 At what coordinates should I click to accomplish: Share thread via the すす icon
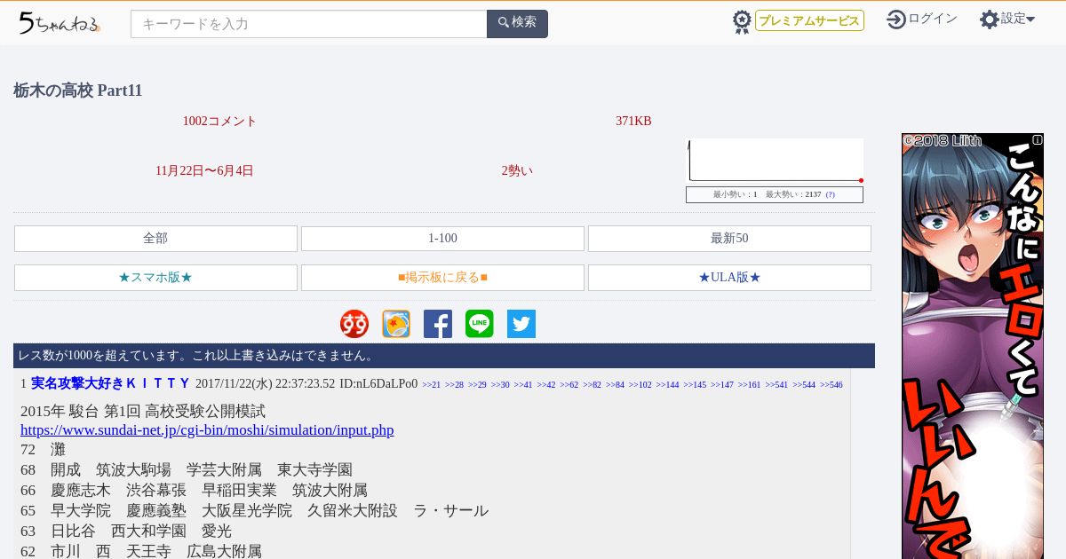coord(354,324)
